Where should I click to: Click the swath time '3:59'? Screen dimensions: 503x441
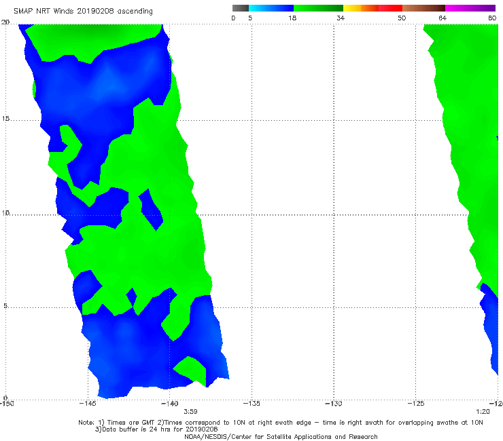(x=190, y=412)
